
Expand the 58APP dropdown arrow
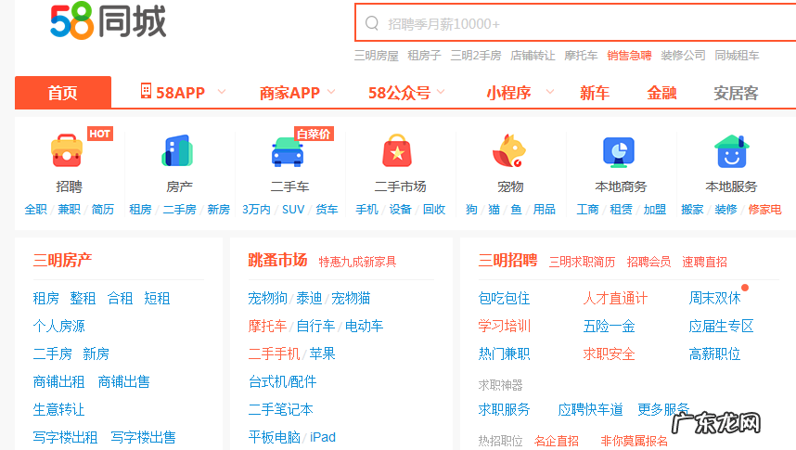click(222, 92)
